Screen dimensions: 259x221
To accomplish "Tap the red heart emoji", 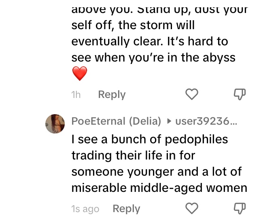I will coord(79,74).
